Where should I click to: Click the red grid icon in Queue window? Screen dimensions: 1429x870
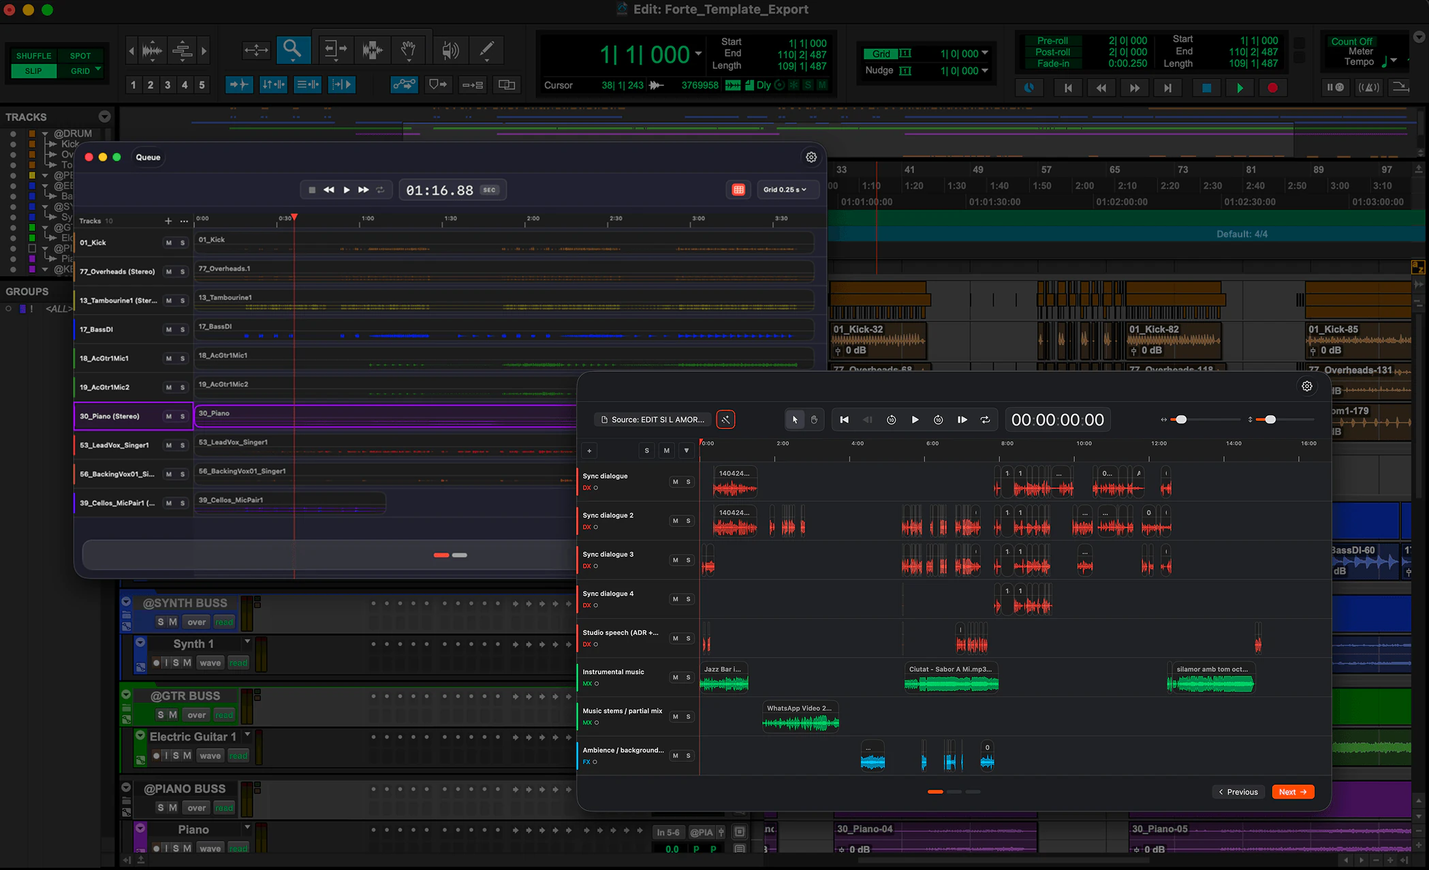pos(738,190)
